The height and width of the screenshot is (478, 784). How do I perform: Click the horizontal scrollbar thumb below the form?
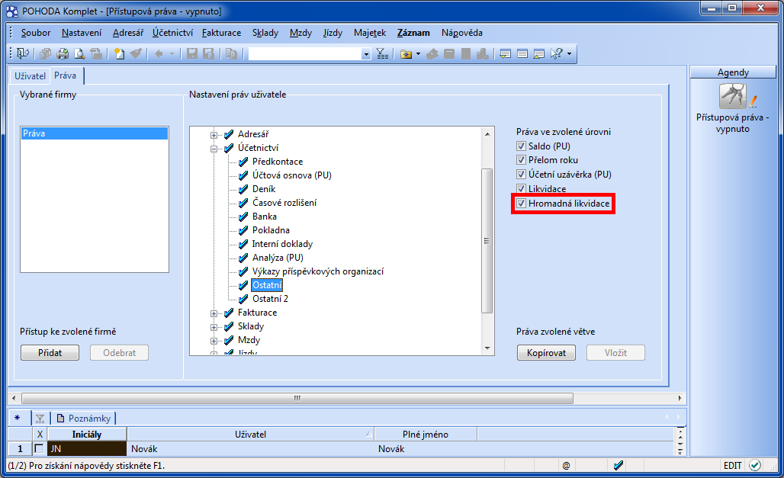(297, 398)
